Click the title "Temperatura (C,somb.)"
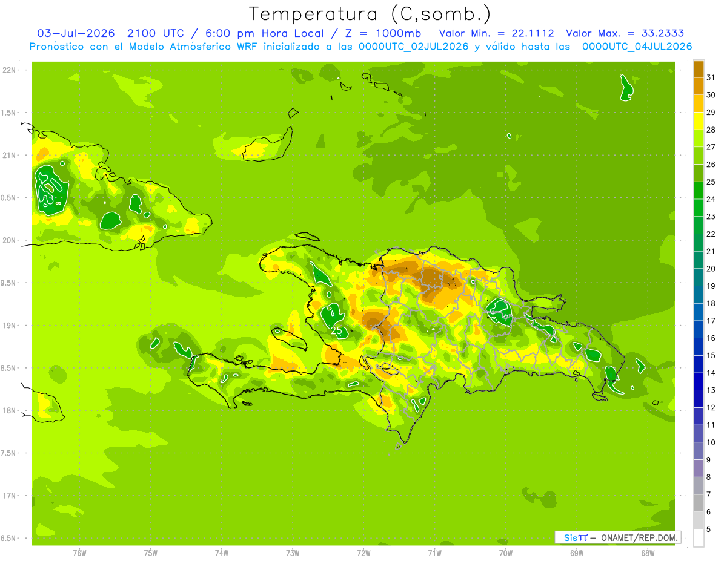Image resolution: width=727 pixels, height=561 pixels. [x=370, y=14]
